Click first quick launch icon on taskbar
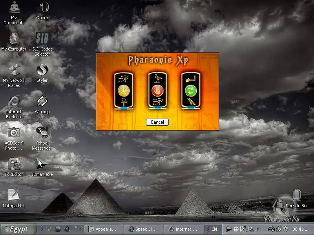The width and height of the screenshot is (314, 235). click(x=49, y=229)
